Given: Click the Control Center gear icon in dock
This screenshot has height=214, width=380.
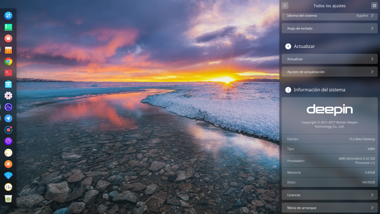Looking at the screenshot, I should pos(8,95).
